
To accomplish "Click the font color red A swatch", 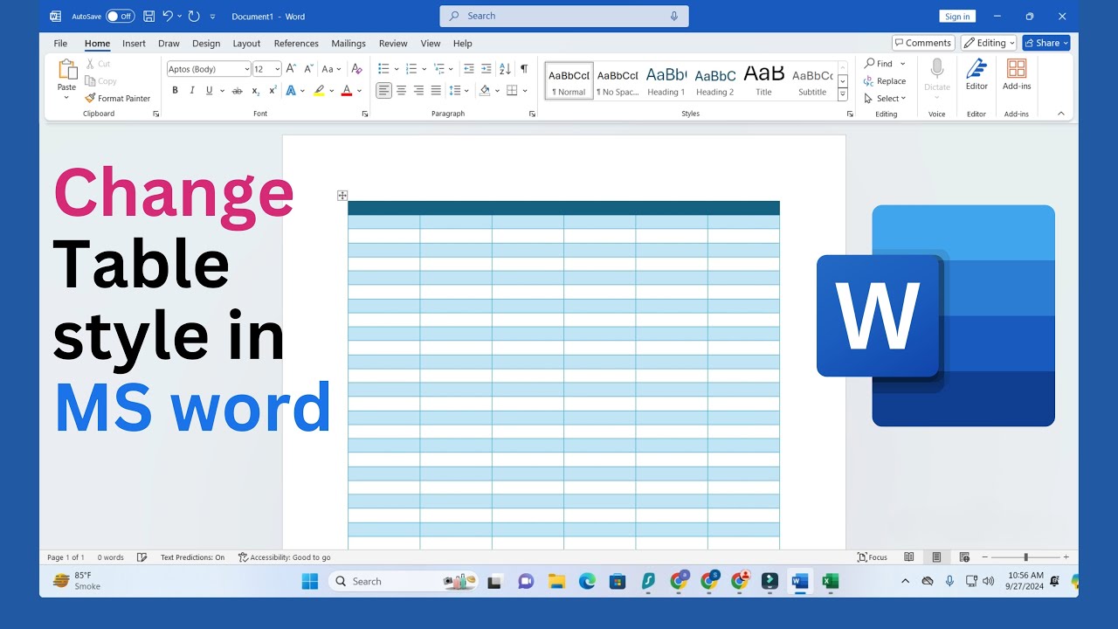I will (347, 91).
